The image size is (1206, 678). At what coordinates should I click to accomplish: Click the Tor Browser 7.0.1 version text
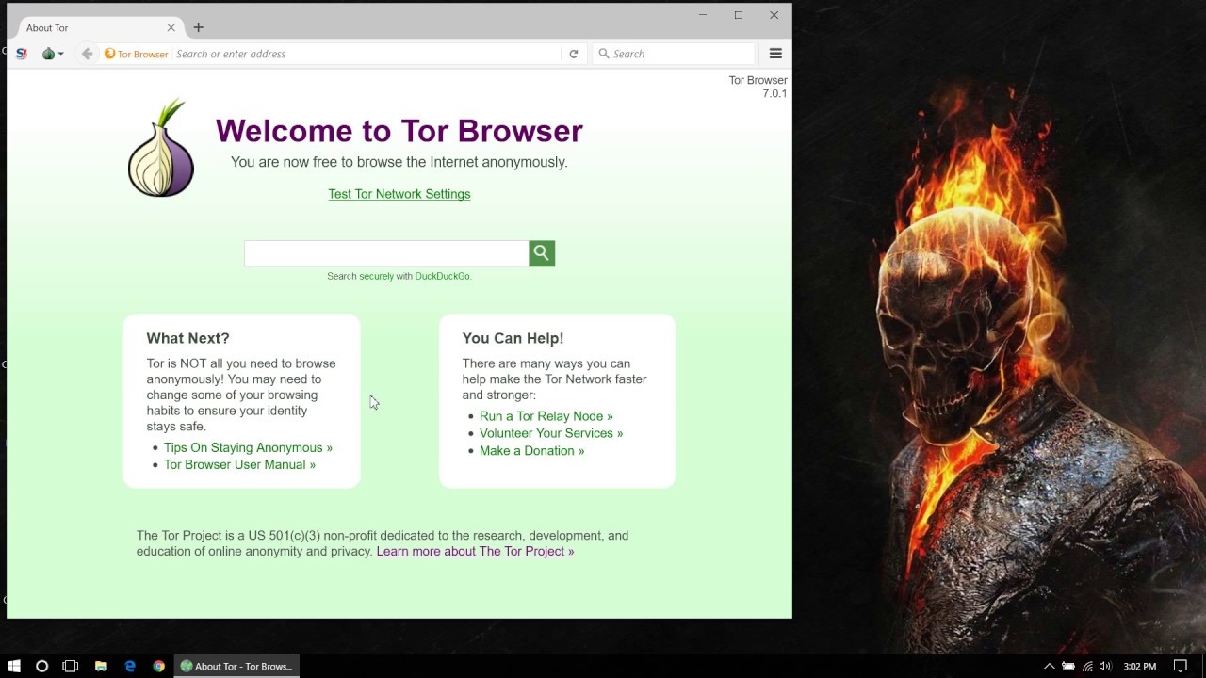(758, 87)
